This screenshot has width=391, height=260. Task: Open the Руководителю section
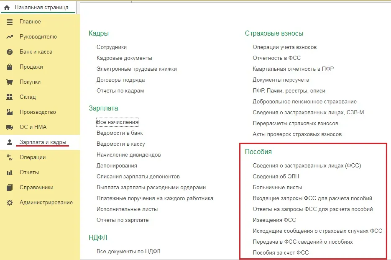38,37
